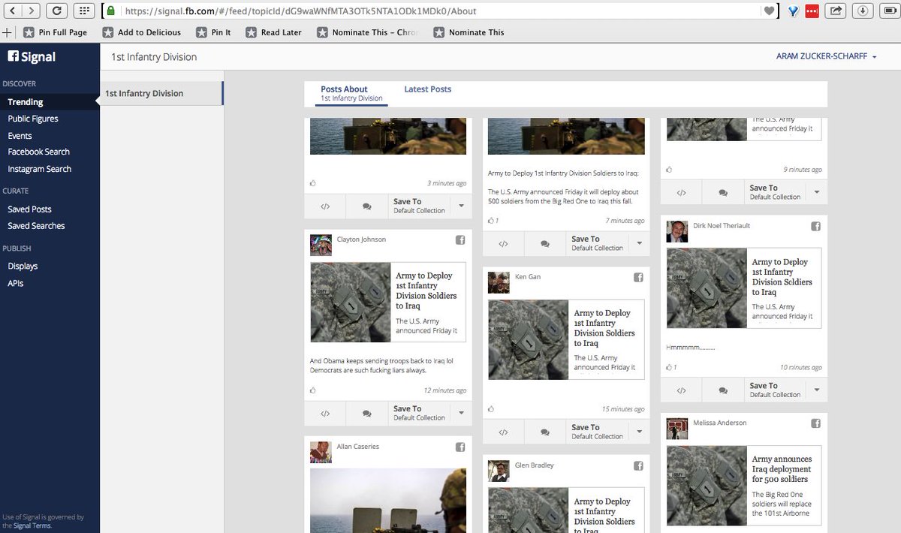Click like icon on Ken Gan post

click(x=491, y=409)
